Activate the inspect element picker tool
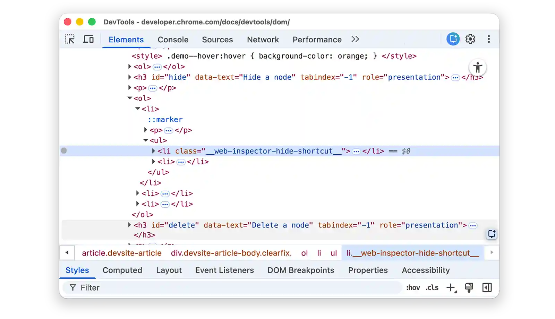 coord(70,39)
